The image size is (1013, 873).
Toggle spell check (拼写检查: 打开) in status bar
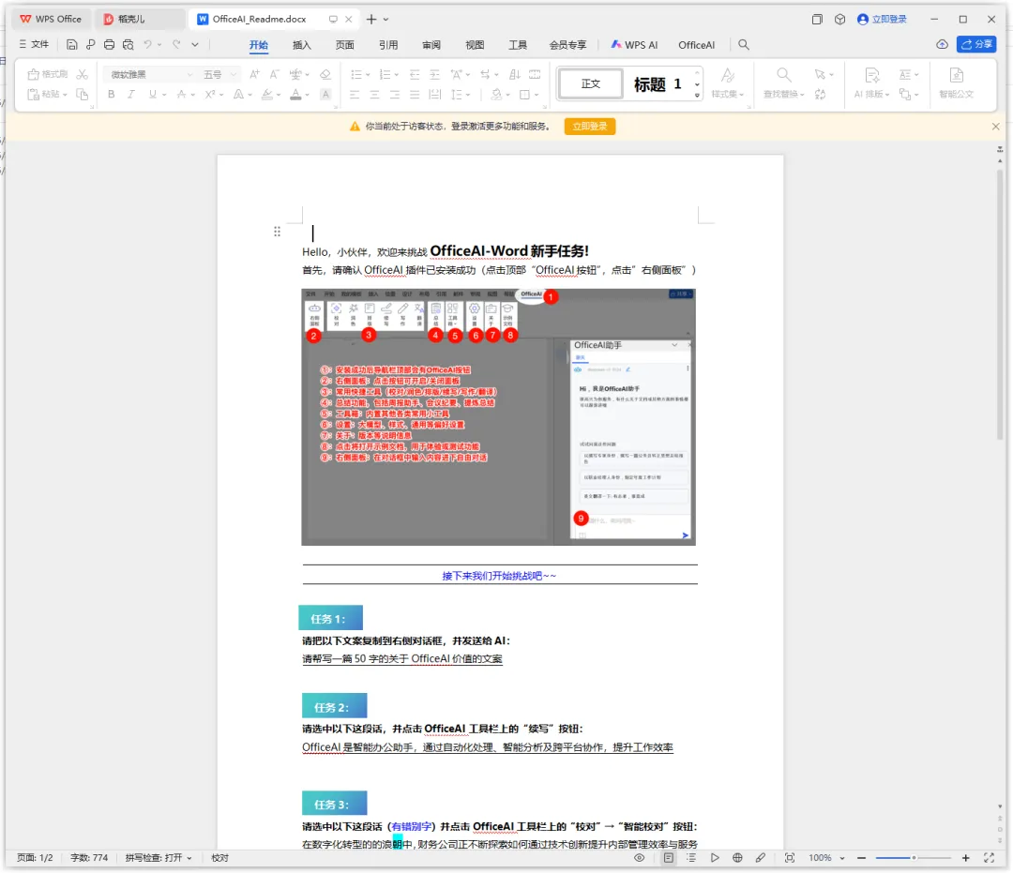[159, 857]
